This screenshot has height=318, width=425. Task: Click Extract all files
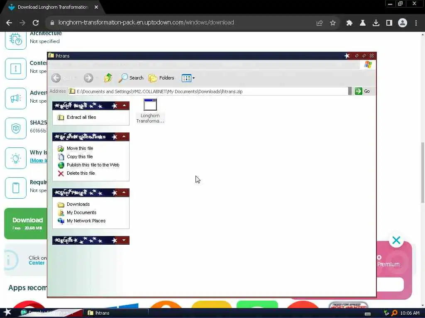click(x=81, y=117)
